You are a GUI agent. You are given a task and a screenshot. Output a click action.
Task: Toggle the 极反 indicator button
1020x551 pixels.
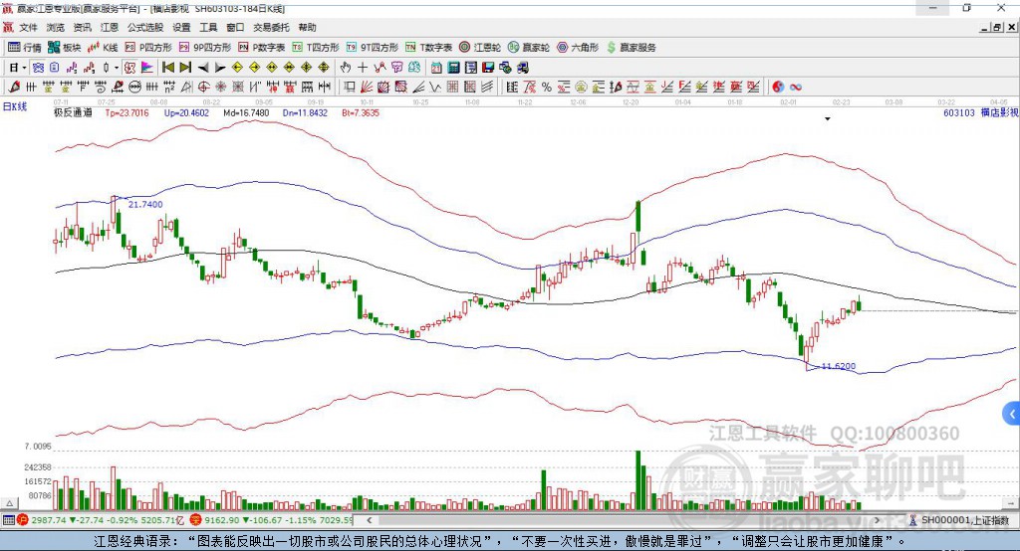point(130,68)
